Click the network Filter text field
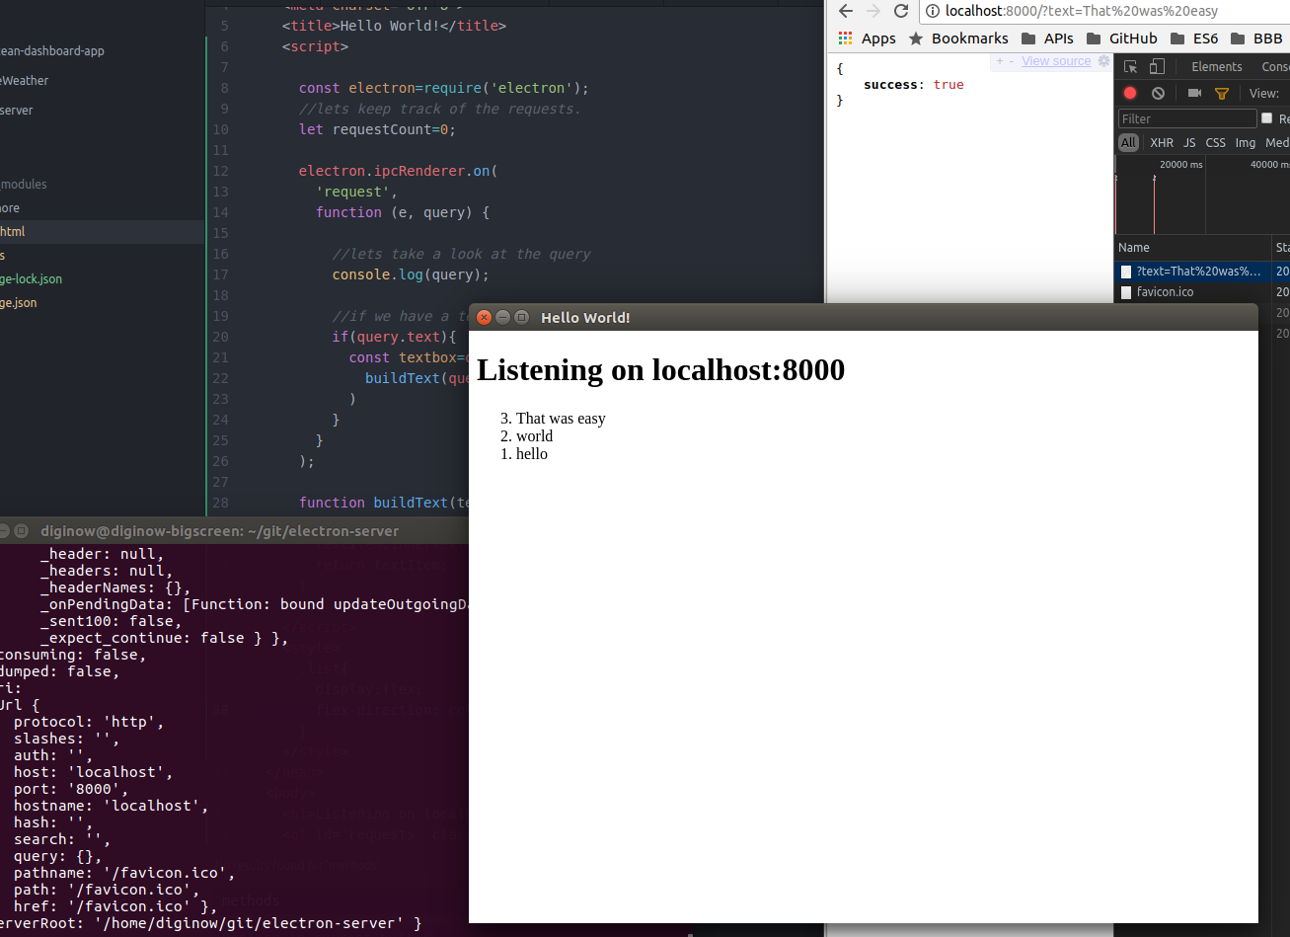This screenshot has width=1290, height=937. point(1187,118)
